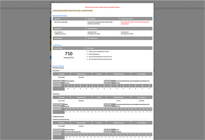This screenshot has width=205, height=140.
Task: Click the Best Employer header
Action: point(69,38)
